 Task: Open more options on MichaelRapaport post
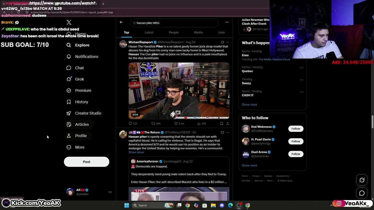pos(228,42)
